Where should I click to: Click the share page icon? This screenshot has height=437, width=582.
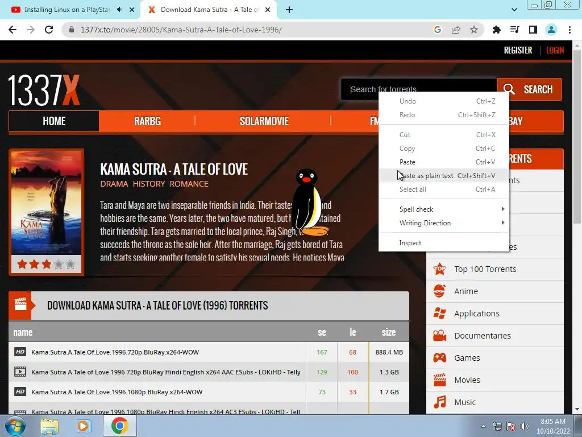456,30
